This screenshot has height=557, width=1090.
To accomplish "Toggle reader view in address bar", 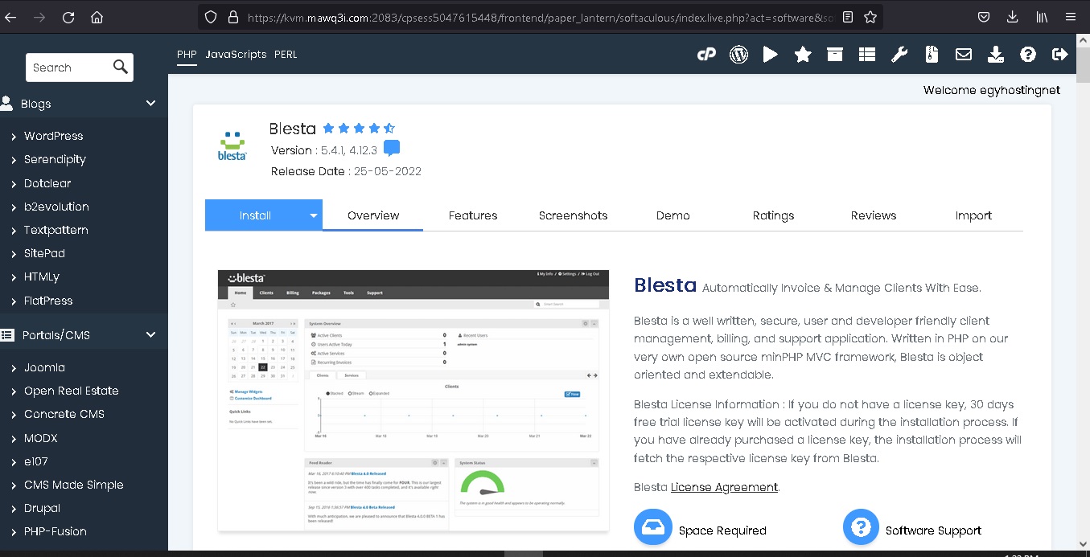I will [x=847, y=17].
